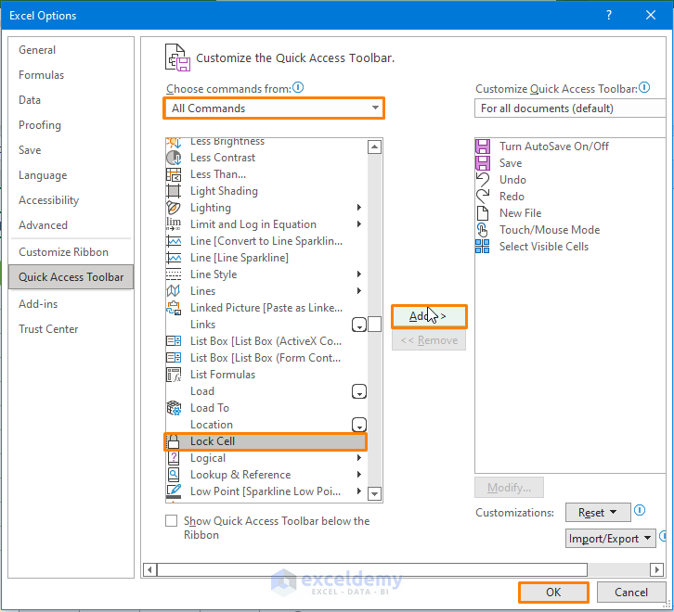Confirm with the OK button
Image resolution: width=674 pixels, height=612 pixels.
pyautogui.click(x=553, y=593)
